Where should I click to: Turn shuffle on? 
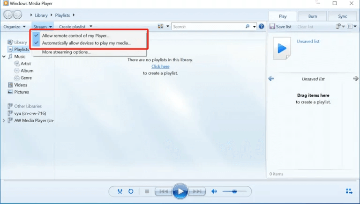pos(120,191)
